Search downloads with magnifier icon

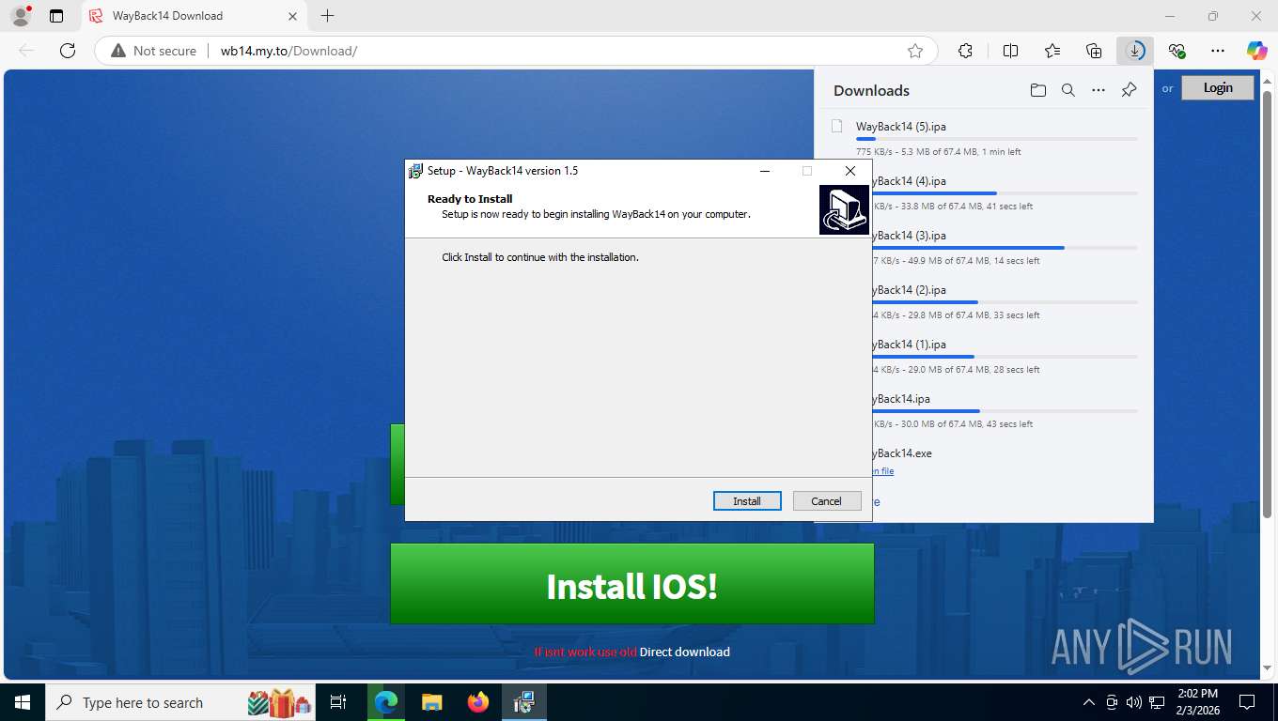1068,90
